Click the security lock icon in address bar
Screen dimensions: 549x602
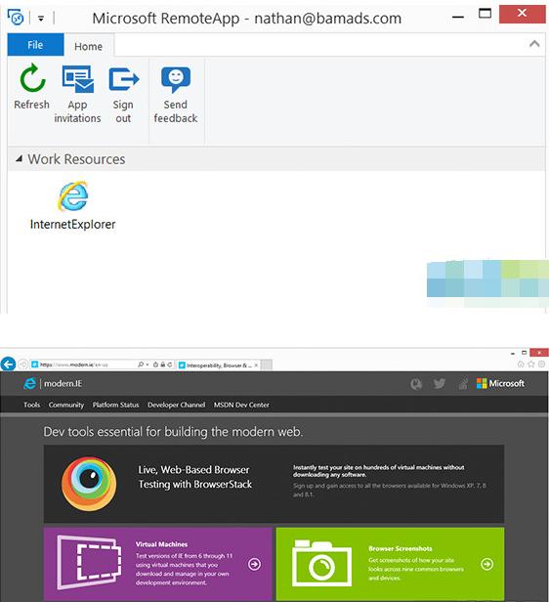pyautogui.click(x=163, y=365)
